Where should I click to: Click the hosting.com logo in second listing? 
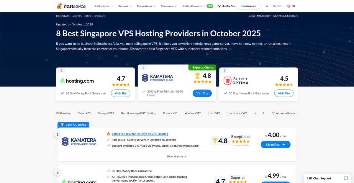coord(79,181)
